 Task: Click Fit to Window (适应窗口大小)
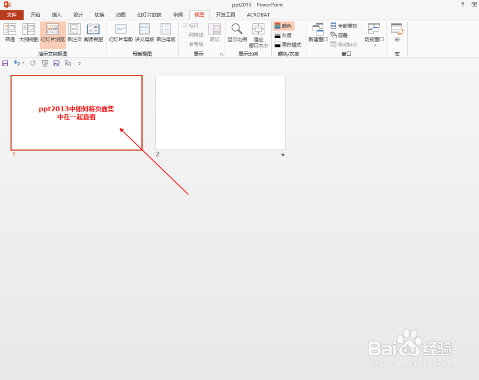[x=259, y=35]
